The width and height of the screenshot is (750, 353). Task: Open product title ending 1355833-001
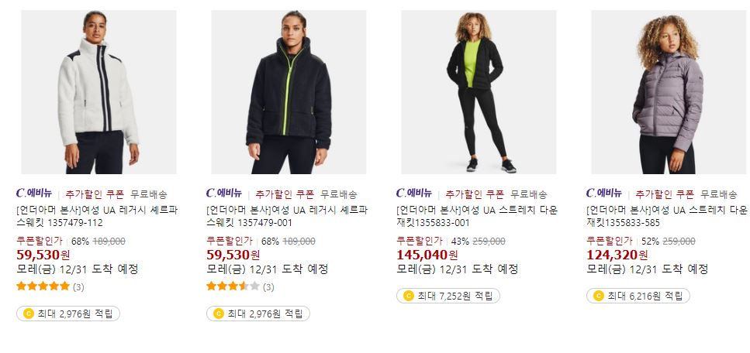pos(477,217)
